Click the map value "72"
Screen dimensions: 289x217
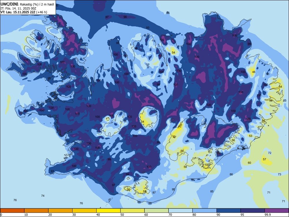[270, 153]
